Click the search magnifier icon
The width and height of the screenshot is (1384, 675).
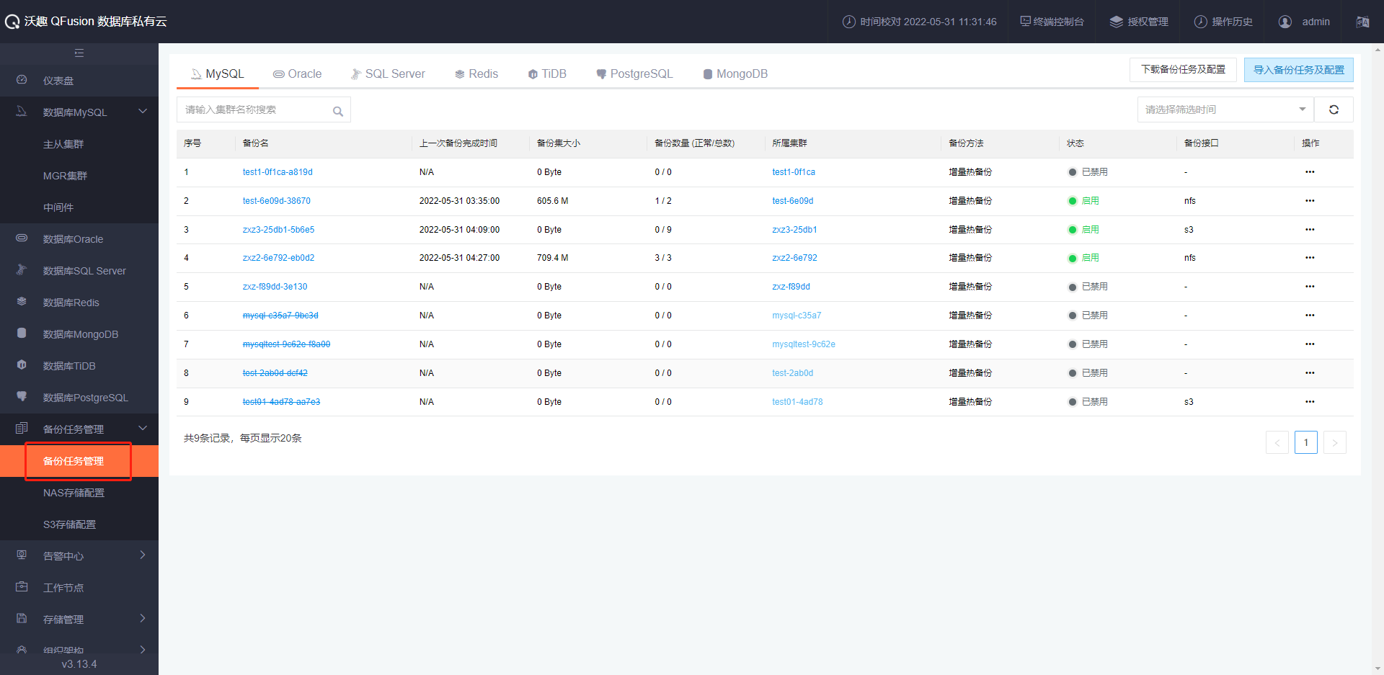tap(337, 111)
